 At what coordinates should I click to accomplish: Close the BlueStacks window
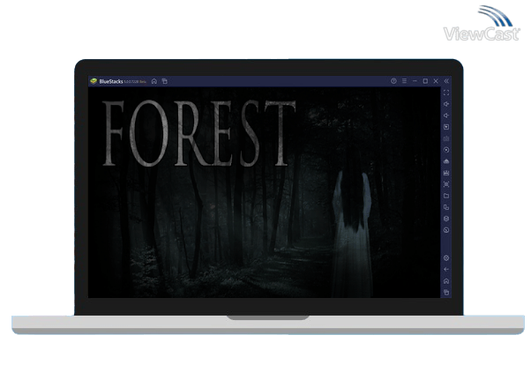pos(436,81)
